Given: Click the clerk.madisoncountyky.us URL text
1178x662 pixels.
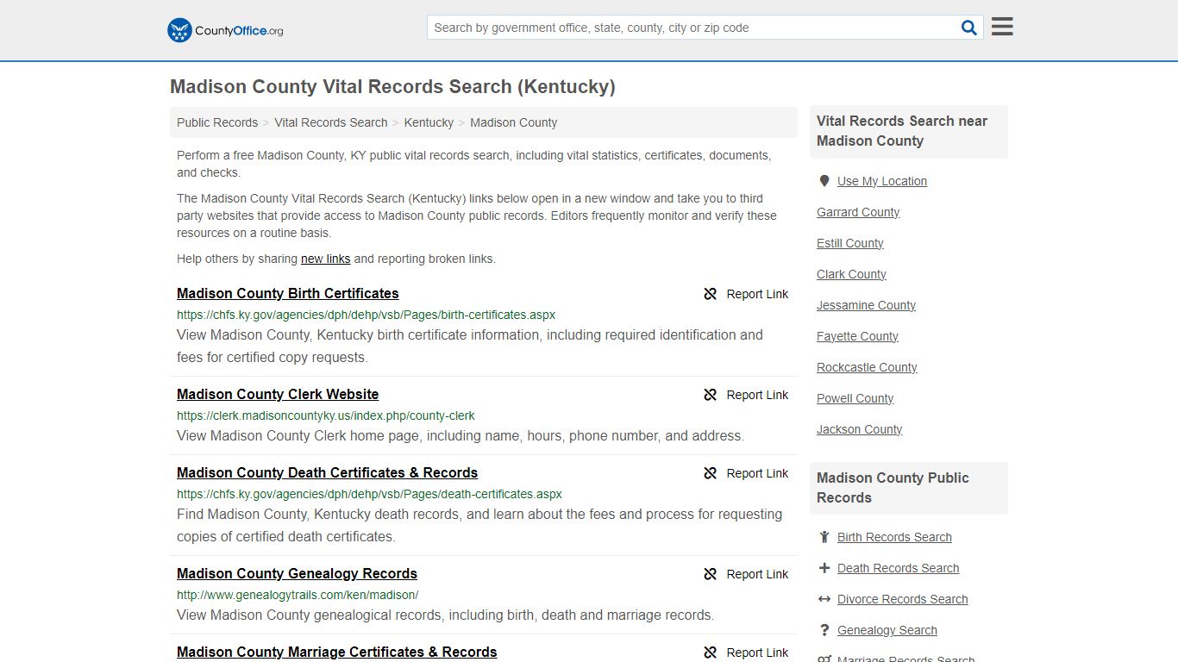Looking at the screenshot, I should pos(325,415).
